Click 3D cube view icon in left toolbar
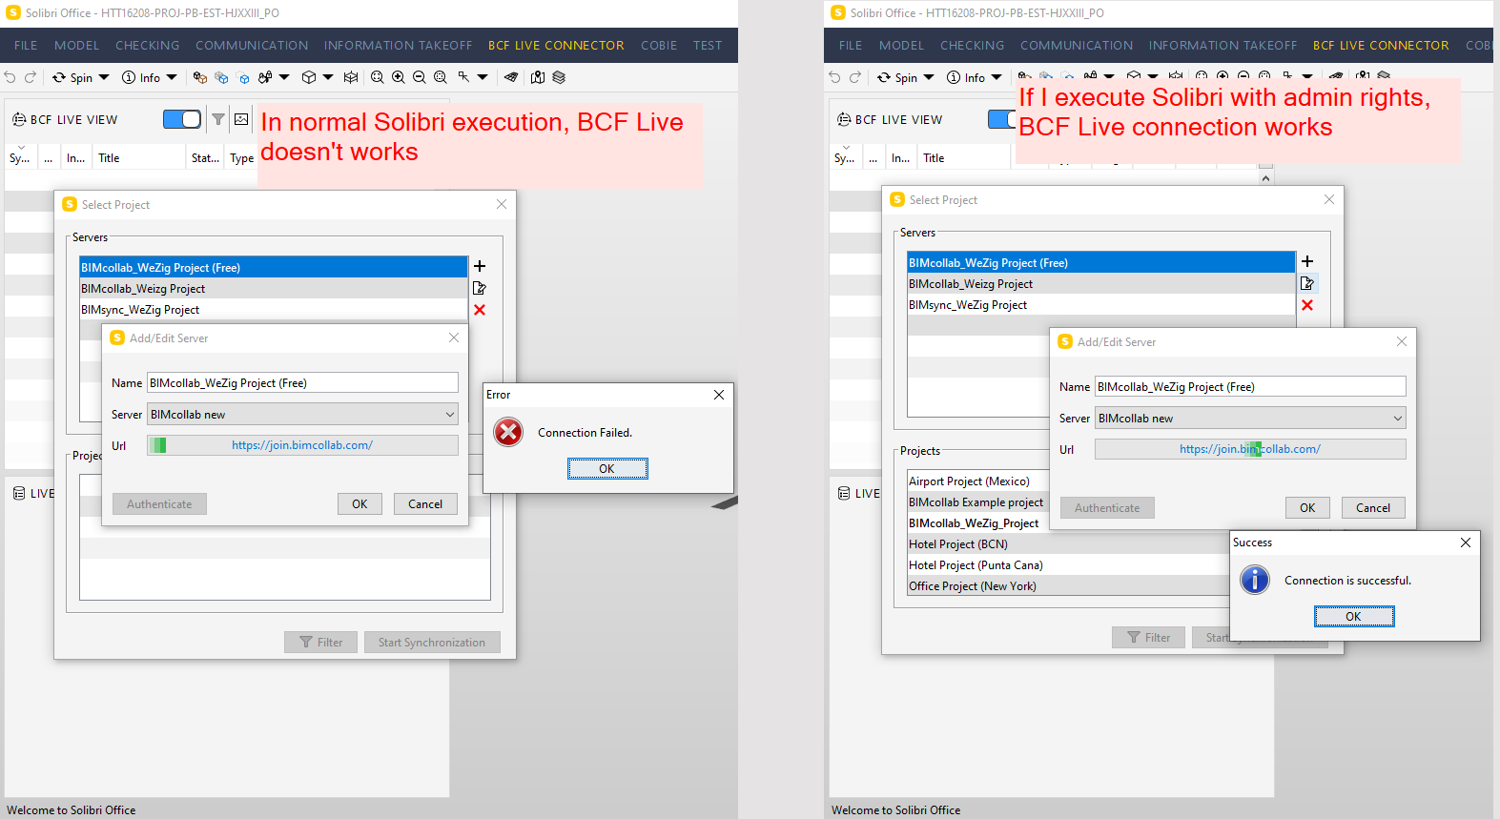 [309, 77]
